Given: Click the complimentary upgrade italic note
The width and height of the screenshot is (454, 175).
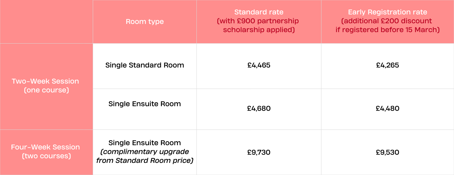Looking at the screenshot, I should (145, 156).
